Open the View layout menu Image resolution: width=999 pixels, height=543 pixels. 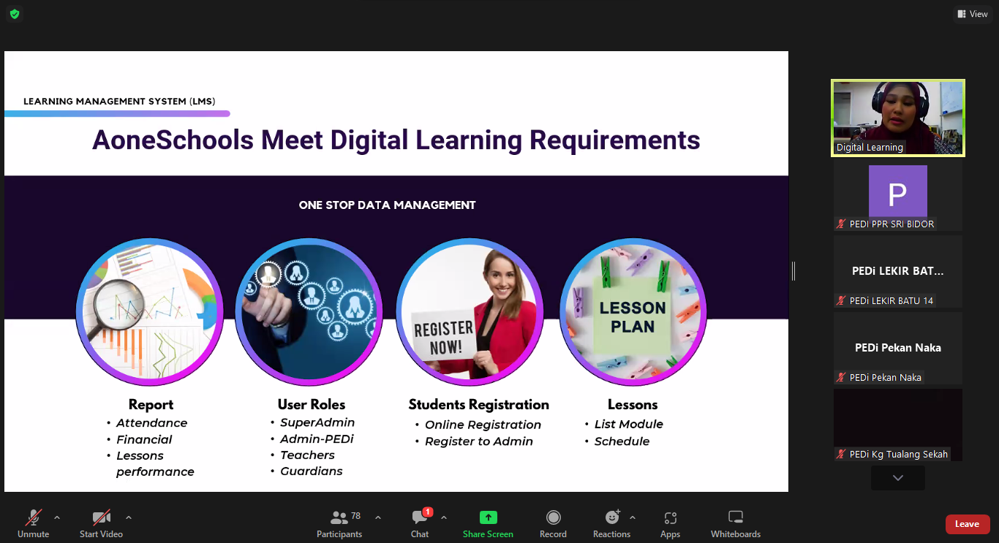tap(972, 14)
